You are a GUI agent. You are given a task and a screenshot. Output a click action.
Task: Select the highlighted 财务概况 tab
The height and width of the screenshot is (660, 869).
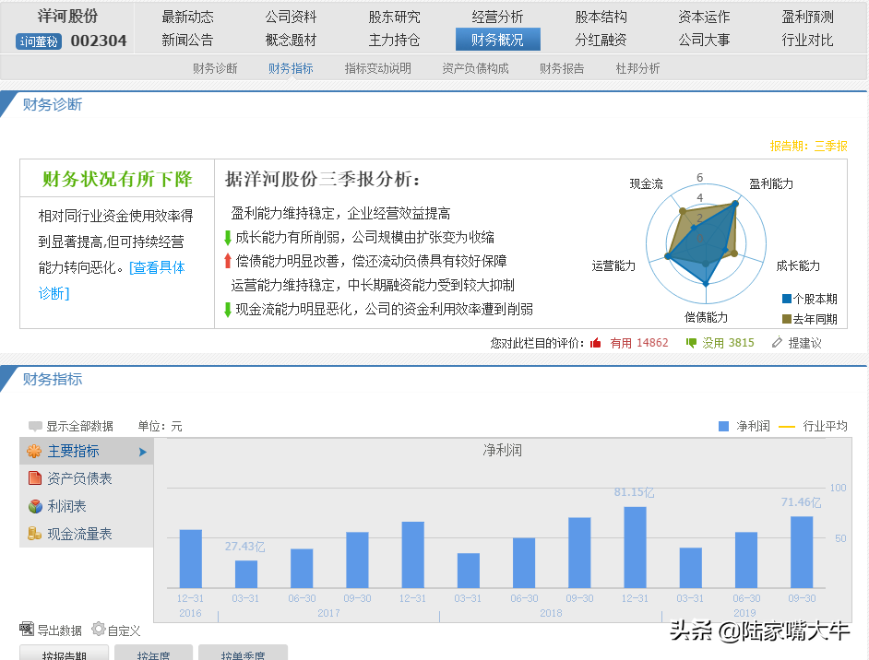(x=497, y=40)
